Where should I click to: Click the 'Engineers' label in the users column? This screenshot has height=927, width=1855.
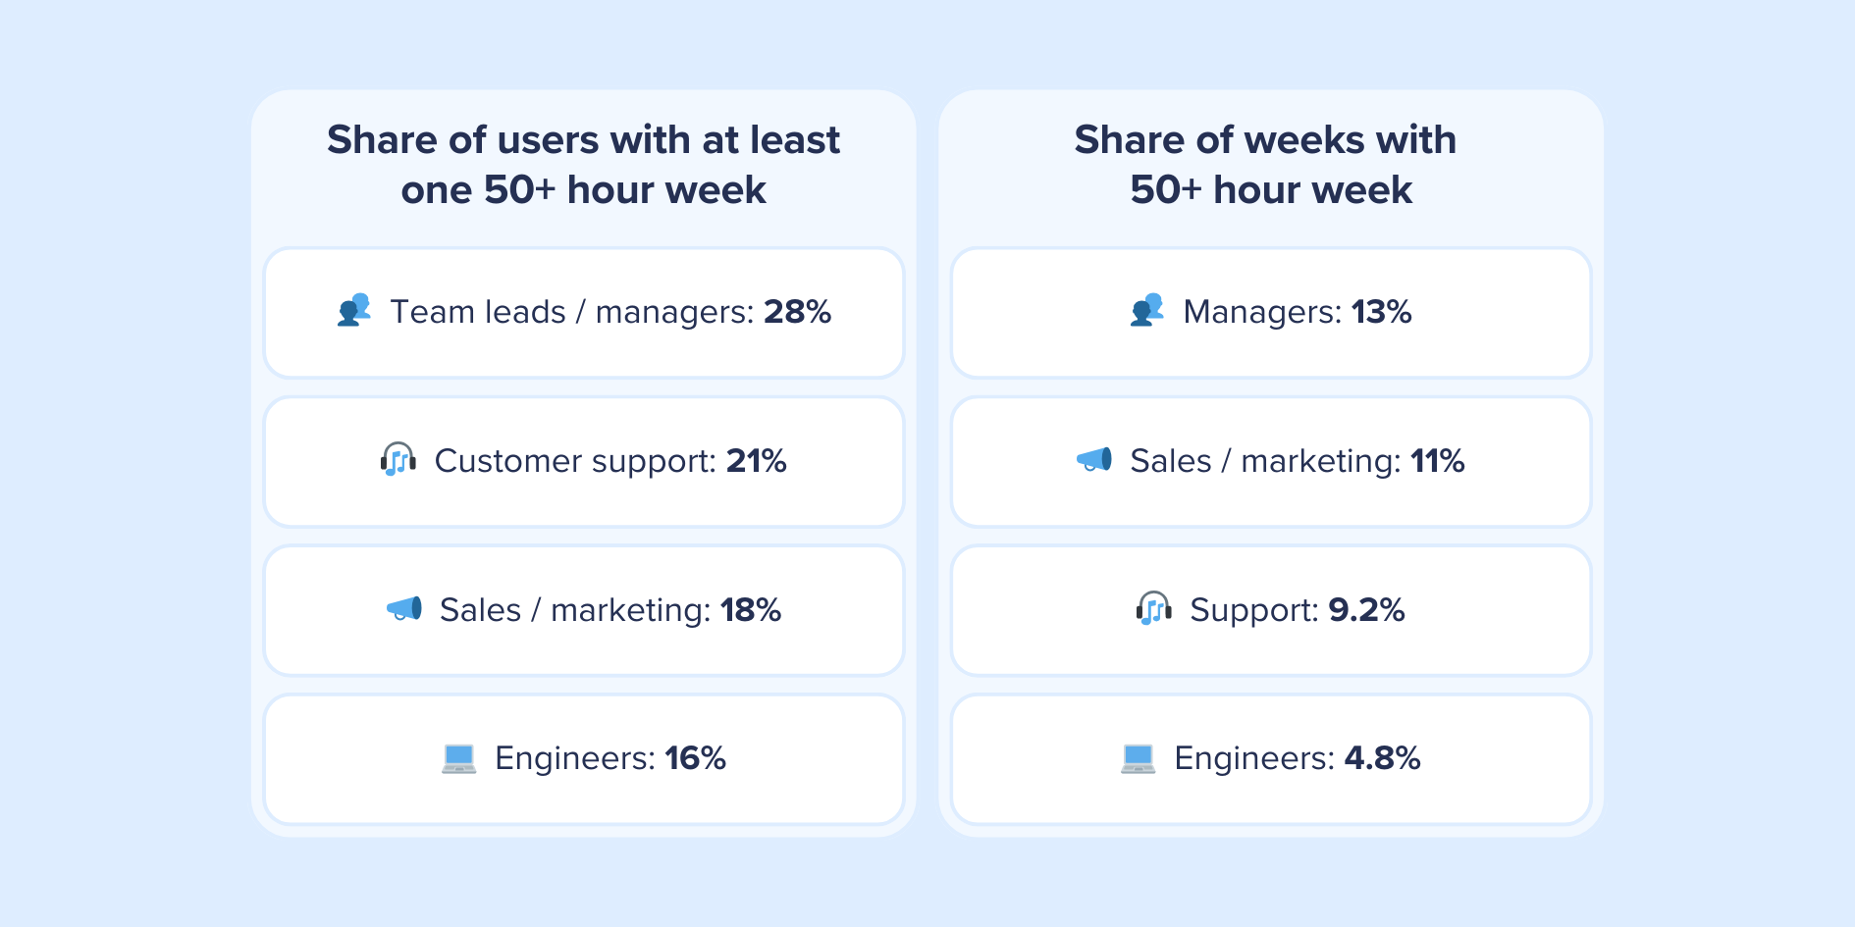coord(574,758)
